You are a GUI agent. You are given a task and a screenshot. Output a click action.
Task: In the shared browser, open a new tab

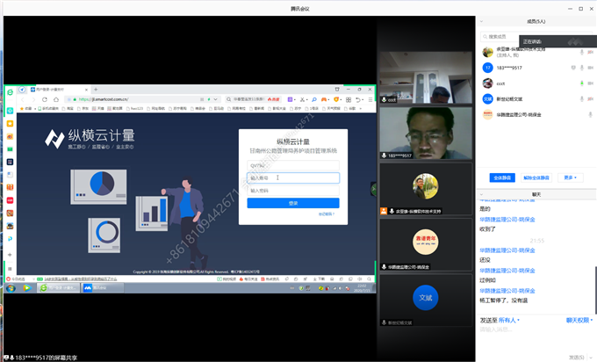(96, 90)
